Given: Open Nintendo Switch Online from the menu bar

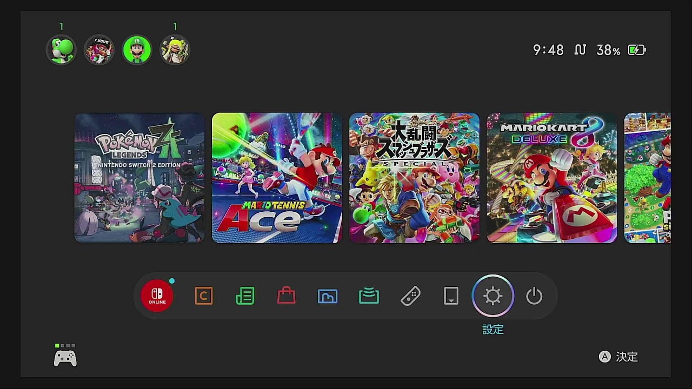Looking at the screenshot, I should (157, 296).
